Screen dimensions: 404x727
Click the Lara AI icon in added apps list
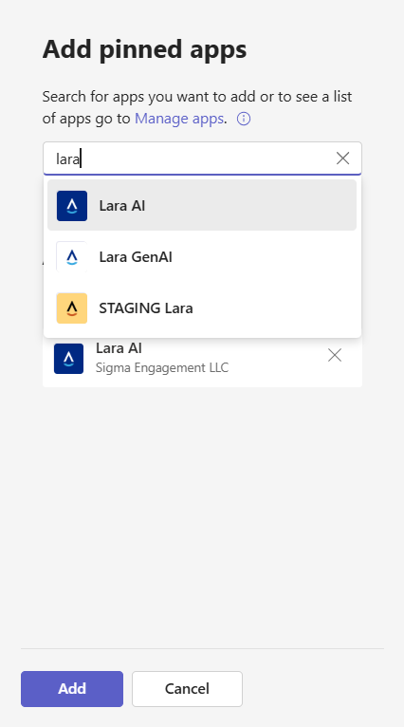[x=68, y=359]
